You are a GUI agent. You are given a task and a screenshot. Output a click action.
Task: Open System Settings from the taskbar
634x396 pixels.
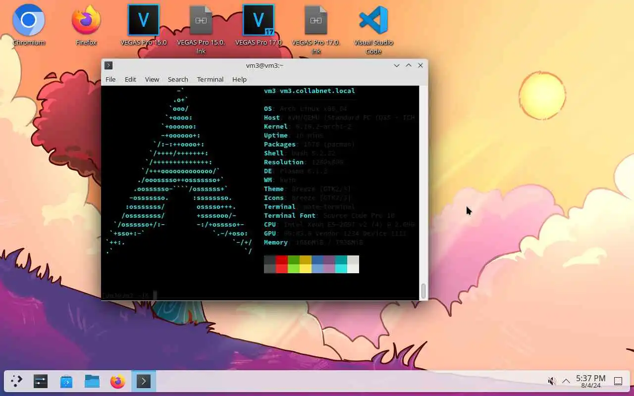tap(41, 381)
